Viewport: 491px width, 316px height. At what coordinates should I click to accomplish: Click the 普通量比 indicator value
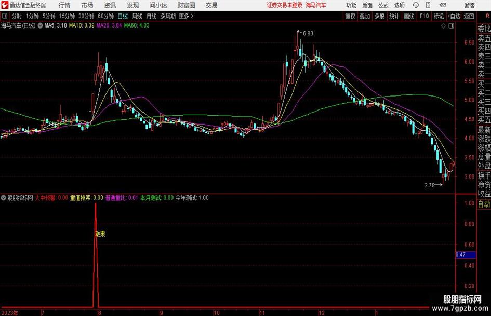click(122, 198)
